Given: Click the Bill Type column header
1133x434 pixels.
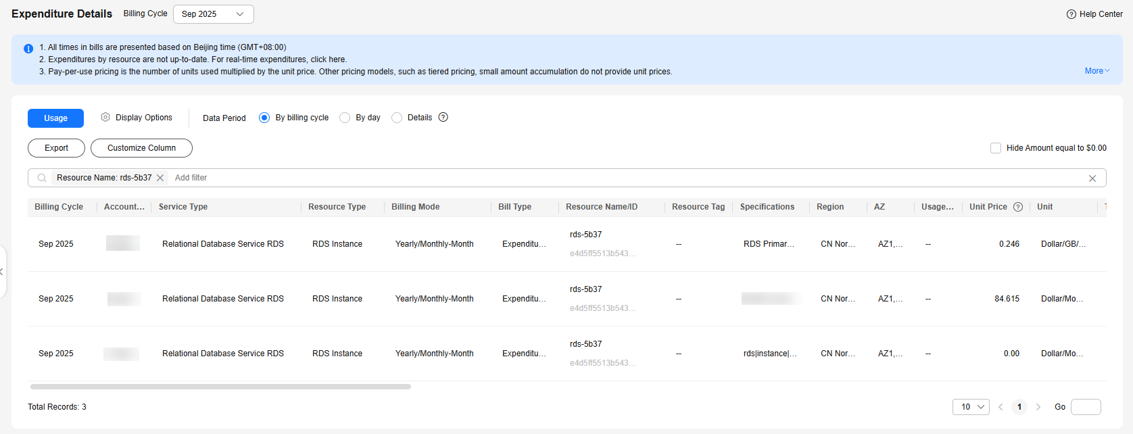Looking at the screenshot, I should coord(514,207).
